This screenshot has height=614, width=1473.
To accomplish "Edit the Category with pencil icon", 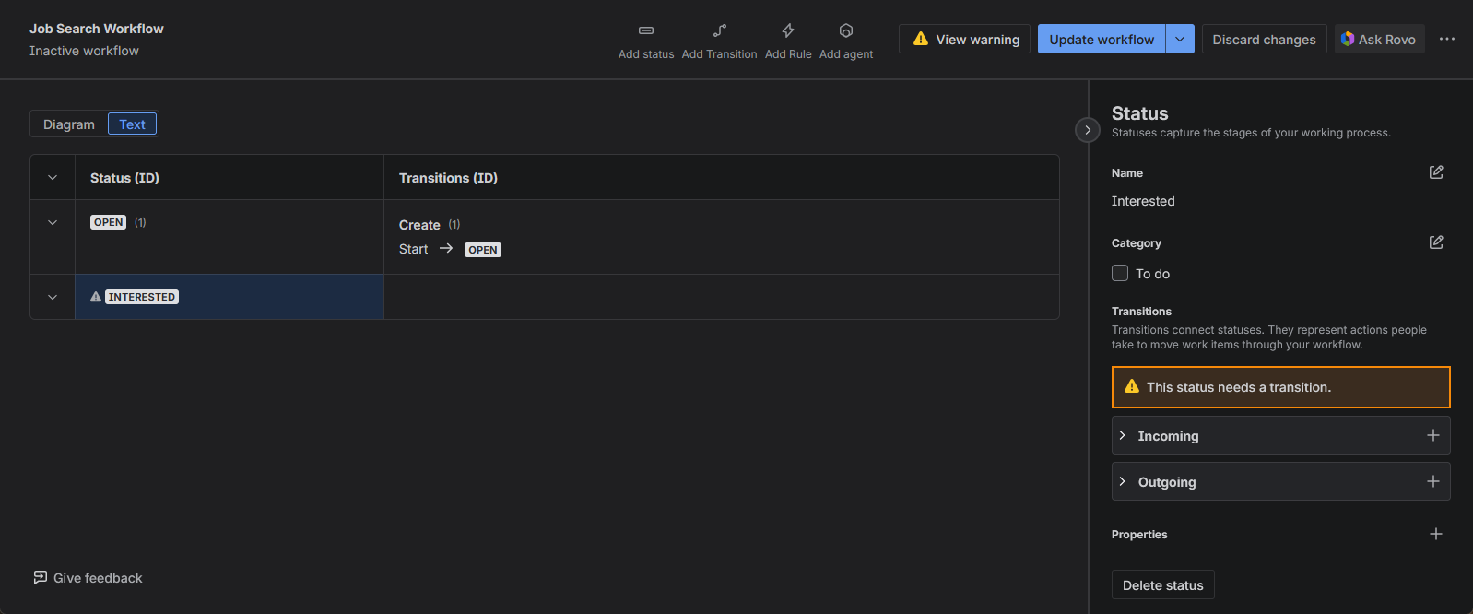I will [1436, 242].
